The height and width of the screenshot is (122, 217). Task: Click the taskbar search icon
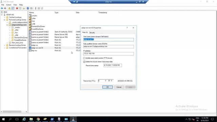(10, 119)
